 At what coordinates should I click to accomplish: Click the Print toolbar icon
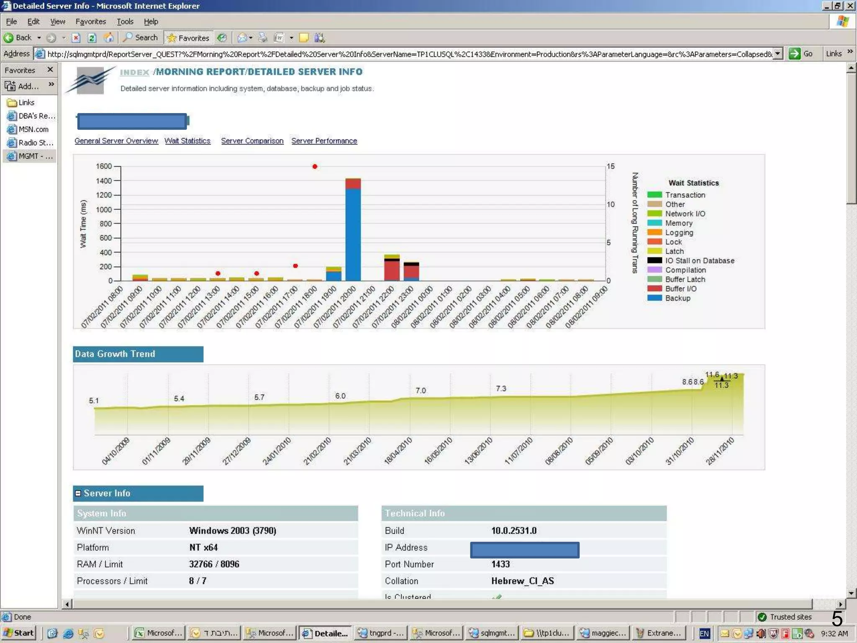tap(263, 38)
